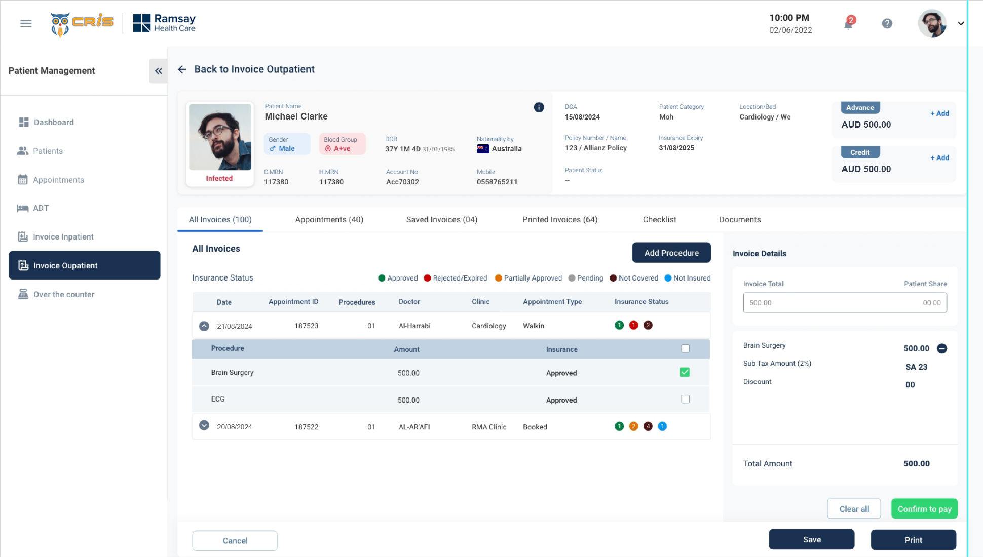
Task: Click the Print button
Action: [x=913, y=540]
